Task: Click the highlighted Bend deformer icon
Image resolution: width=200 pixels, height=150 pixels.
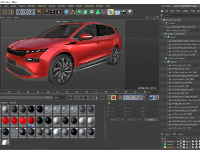Action: point(110,12)
